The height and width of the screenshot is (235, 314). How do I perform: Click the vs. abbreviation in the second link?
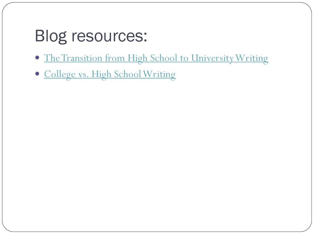(83, 75)
